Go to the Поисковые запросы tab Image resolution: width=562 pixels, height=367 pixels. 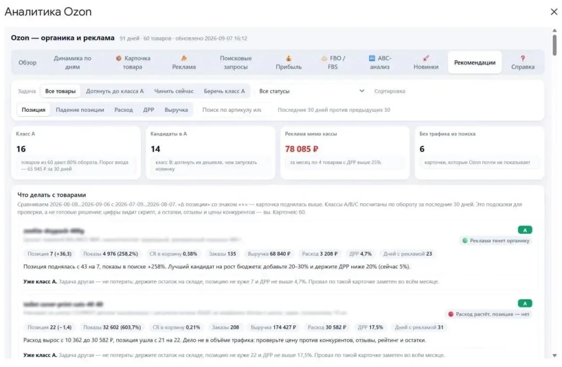click(x=235, y=62)
